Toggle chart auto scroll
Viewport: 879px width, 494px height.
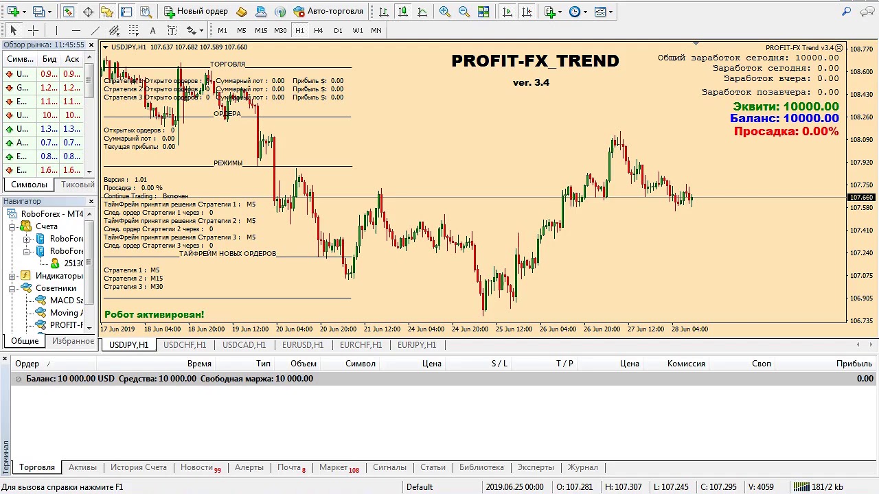point(507,12)
